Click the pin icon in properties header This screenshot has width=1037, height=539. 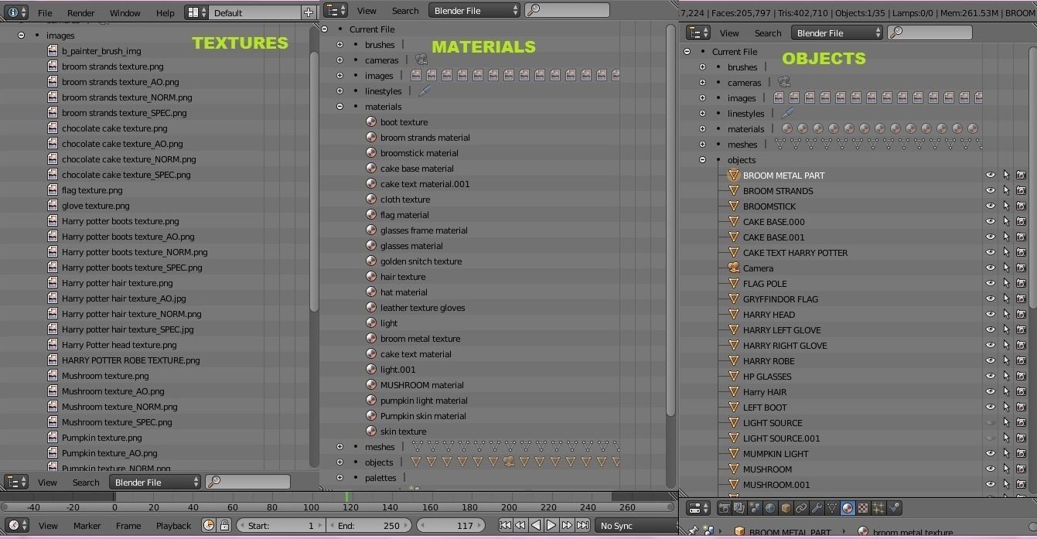[x=694, y=532]
